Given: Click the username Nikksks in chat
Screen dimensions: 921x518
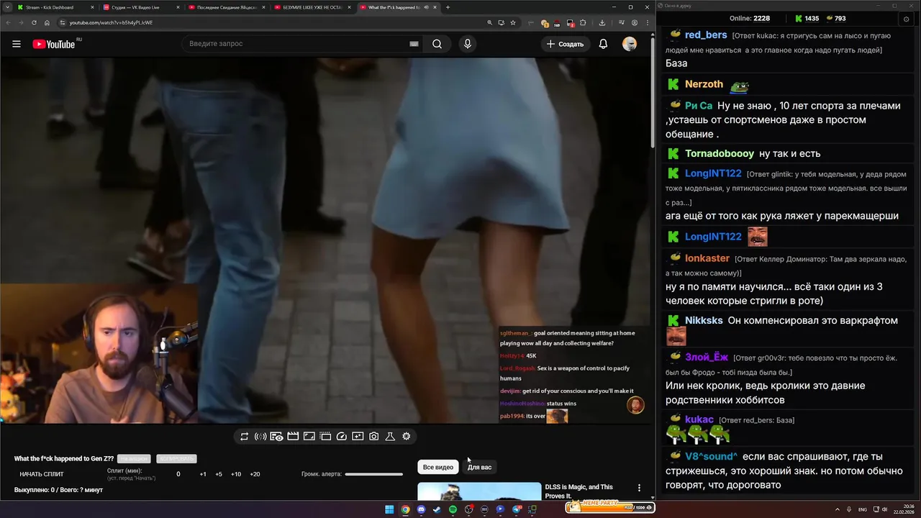Looking at the screenshot, I should pyautogui.click(x=704, y=321).
